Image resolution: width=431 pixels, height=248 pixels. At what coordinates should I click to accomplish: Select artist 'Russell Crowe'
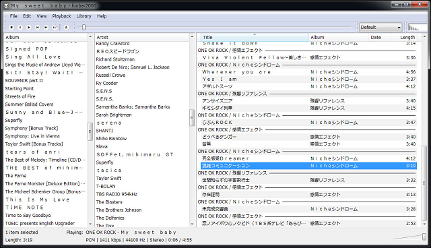[110, 75]
